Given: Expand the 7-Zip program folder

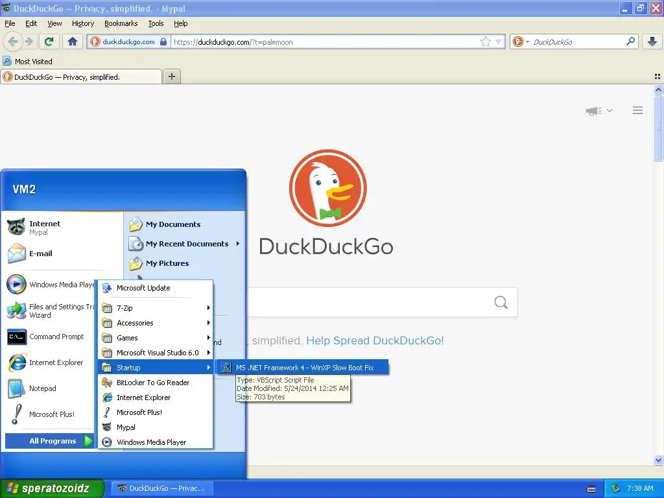Looking at the screenshot, I should [x=156, y=308].
